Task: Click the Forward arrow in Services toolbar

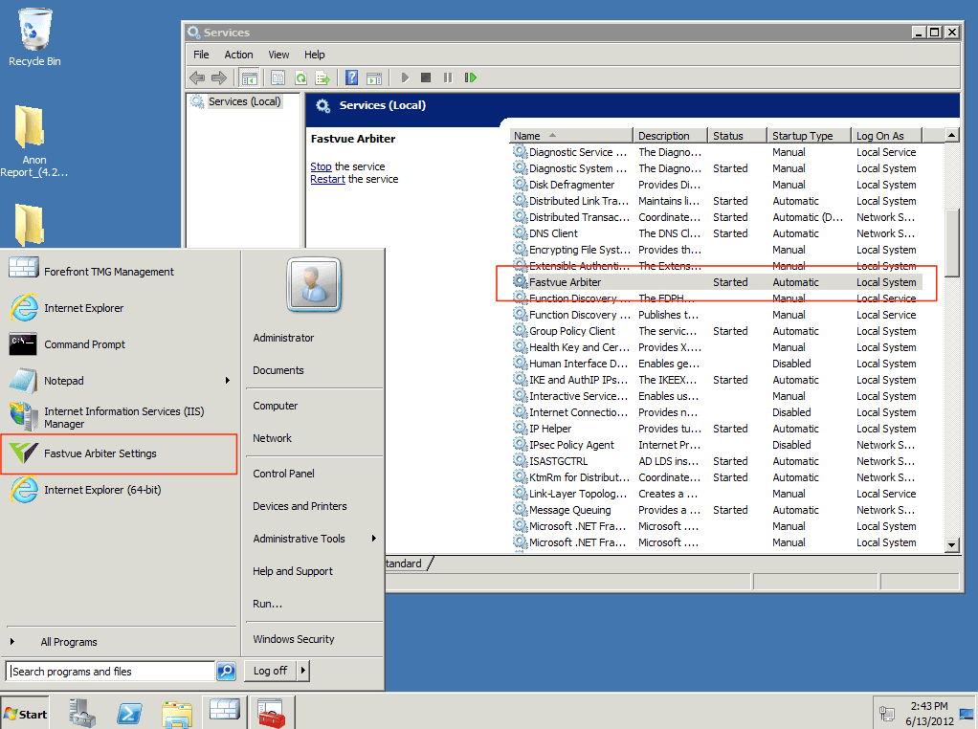Action: (x=219, y=77)
